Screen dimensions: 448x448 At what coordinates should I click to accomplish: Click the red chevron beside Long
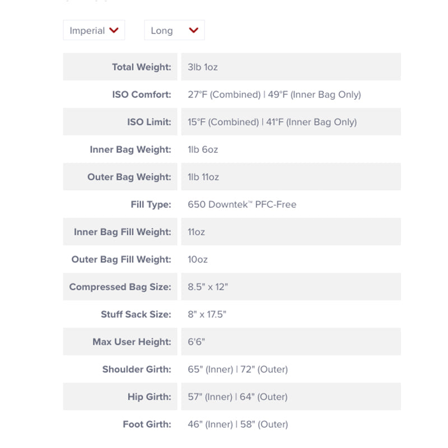(194, 30)
